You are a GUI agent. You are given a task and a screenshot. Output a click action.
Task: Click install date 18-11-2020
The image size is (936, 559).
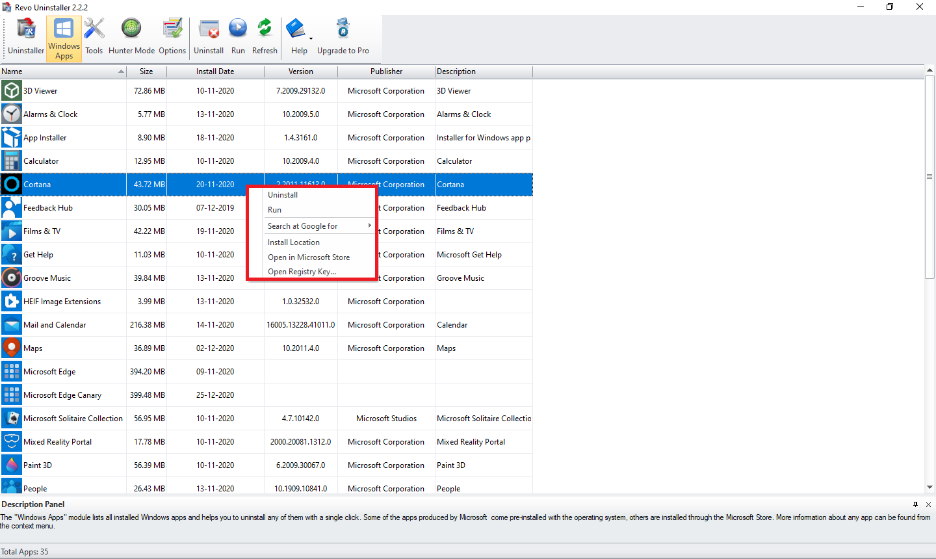(x=215, y=138)
